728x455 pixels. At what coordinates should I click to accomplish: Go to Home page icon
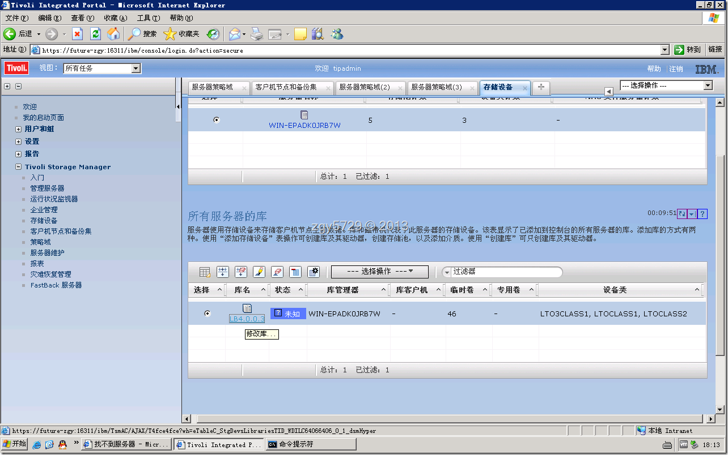coord(113,34)
